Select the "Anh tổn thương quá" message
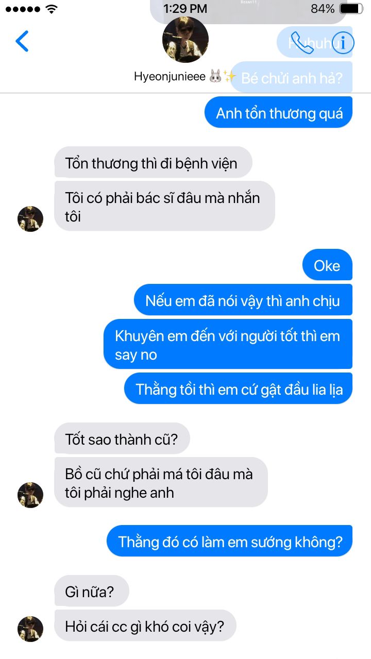The image size is (371, 659). click(279, 112)
